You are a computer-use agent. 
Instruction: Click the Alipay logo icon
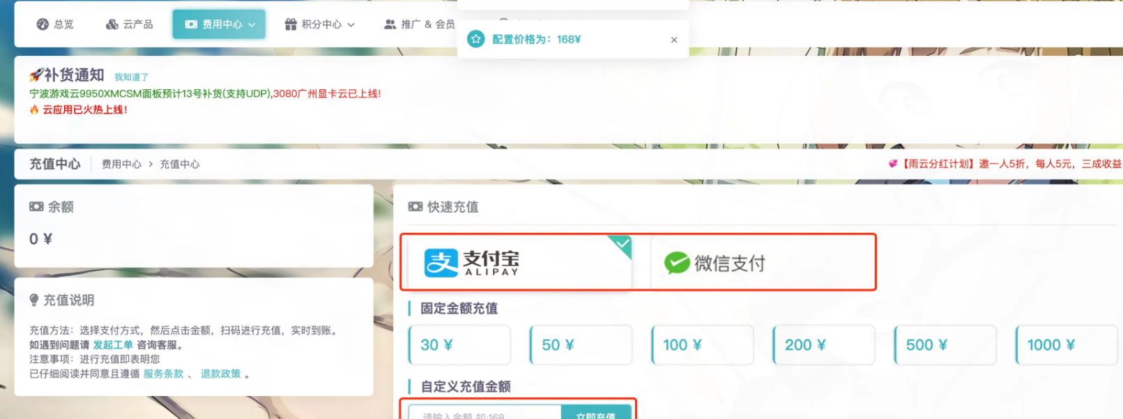click(x=441, y=263)
